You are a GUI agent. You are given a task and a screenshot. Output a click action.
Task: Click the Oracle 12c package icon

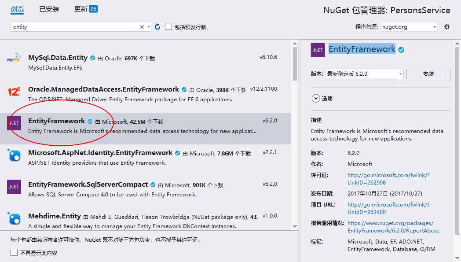point(14,92)
